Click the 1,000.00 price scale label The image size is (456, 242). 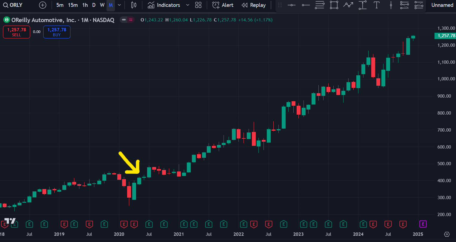446,79
